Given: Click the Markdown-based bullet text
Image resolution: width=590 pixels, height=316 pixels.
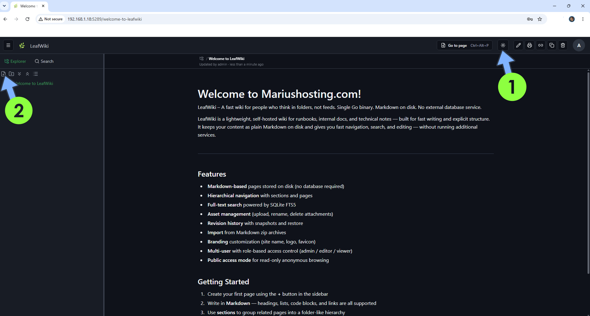Looking at the screenshot, I should (x=276, y=186).
